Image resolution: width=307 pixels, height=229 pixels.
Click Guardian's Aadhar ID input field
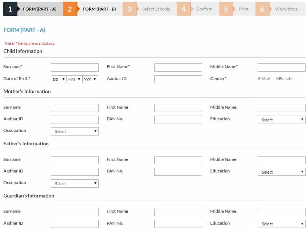[75, 224]
